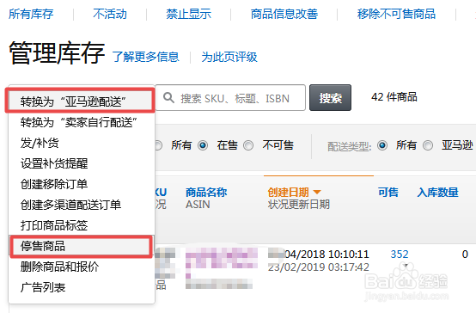The height and width of the screenshot is (313, 476).
Task: Click the 配送类型 label
Action: (x=350, y=146)
